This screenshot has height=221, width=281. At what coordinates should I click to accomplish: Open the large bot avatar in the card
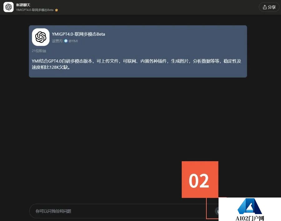click(41, 37)
